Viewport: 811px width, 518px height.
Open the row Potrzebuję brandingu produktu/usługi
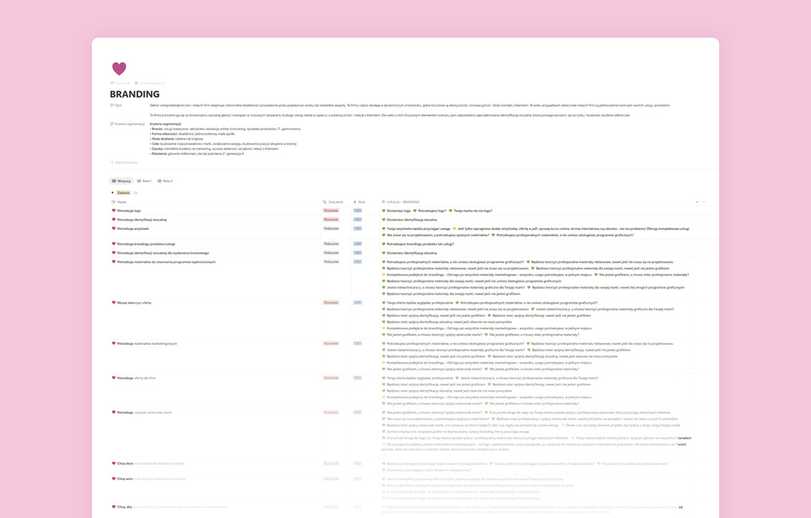tap(147, 244)
